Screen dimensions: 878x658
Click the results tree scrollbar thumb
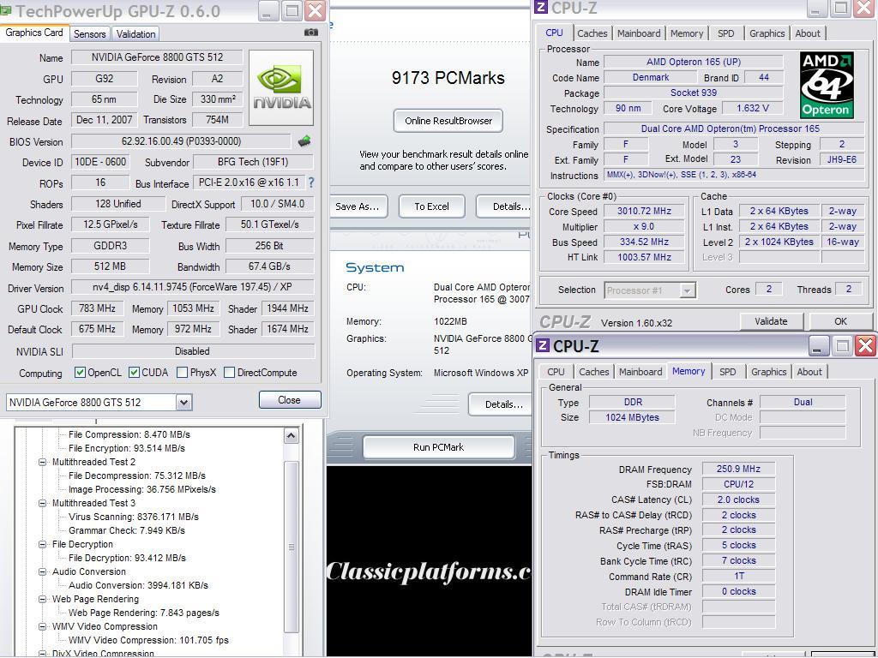[x=292, y=547]
